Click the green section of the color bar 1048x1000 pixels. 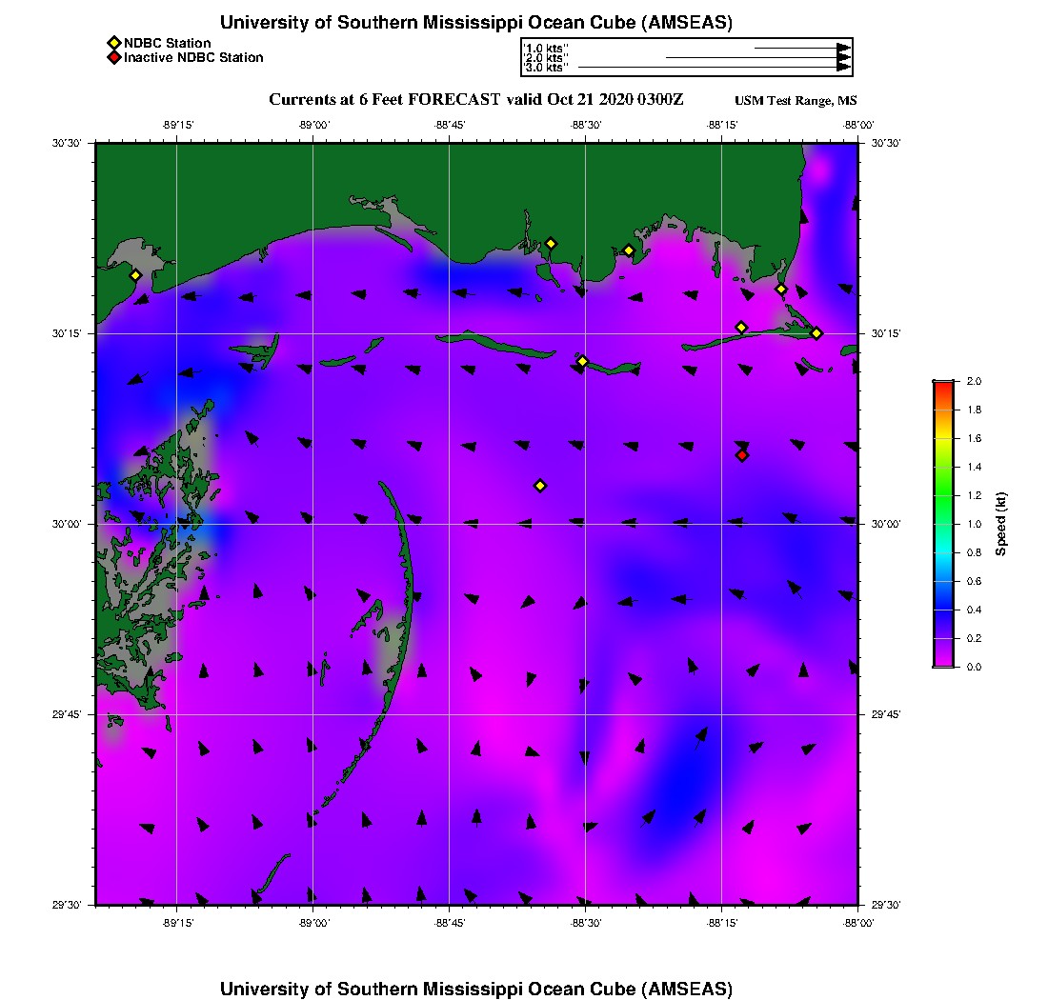[x=942, y=481]
